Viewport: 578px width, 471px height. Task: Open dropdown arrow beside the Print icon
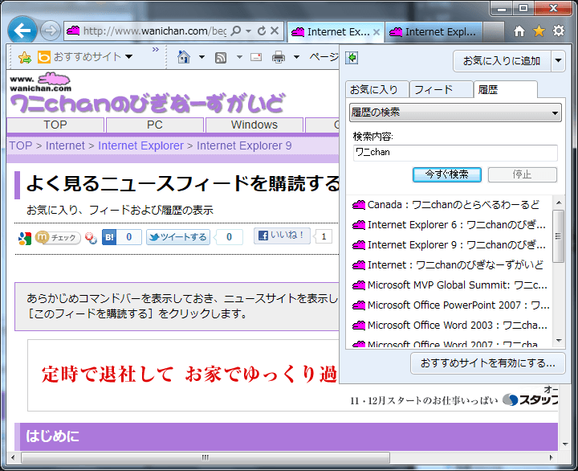(x=296, y=57)
